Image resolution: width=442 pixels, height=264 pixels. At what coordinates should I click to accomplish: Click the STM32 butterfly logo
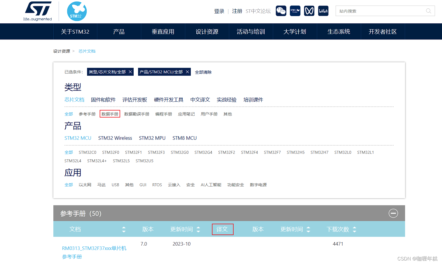click(x=77, y=11)
